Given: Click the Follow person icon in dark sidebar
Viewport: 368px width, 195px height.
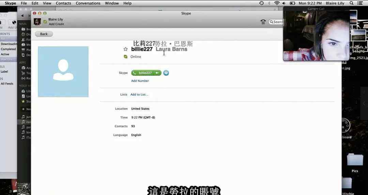Looking at the screenshot, I should [x=23, y=39].
